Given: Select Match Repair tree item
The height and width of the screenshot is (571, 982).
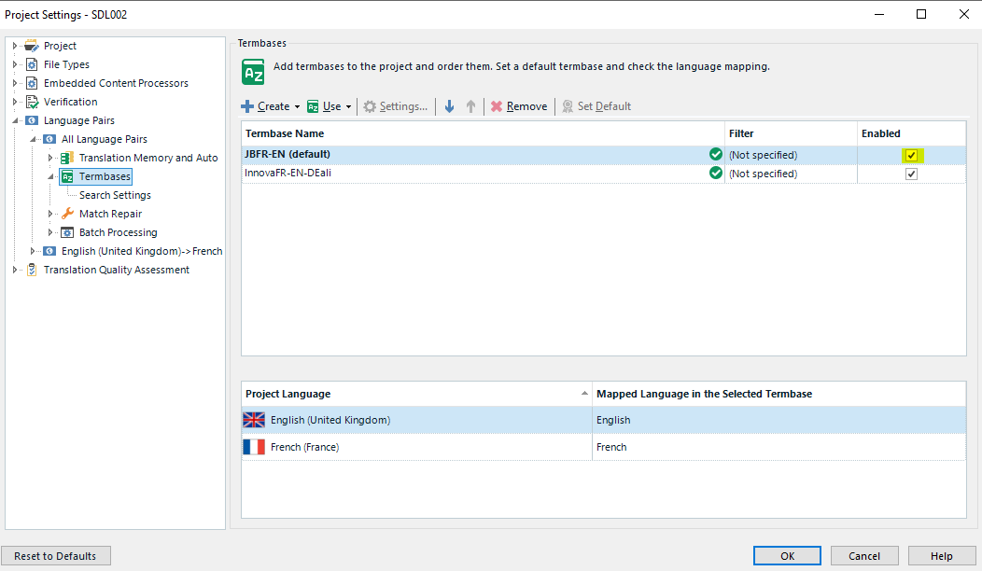Looking at the screenshot, I should coord(111,214).
